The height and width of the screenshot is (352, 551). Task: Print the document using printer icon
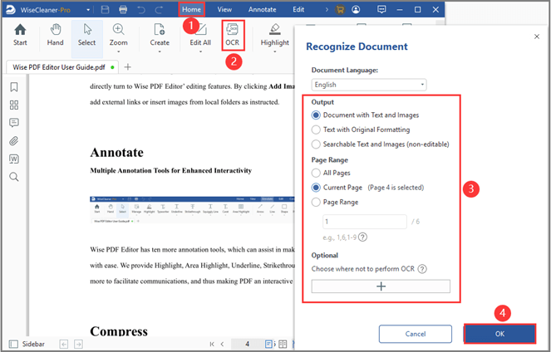tap(123, 9)
